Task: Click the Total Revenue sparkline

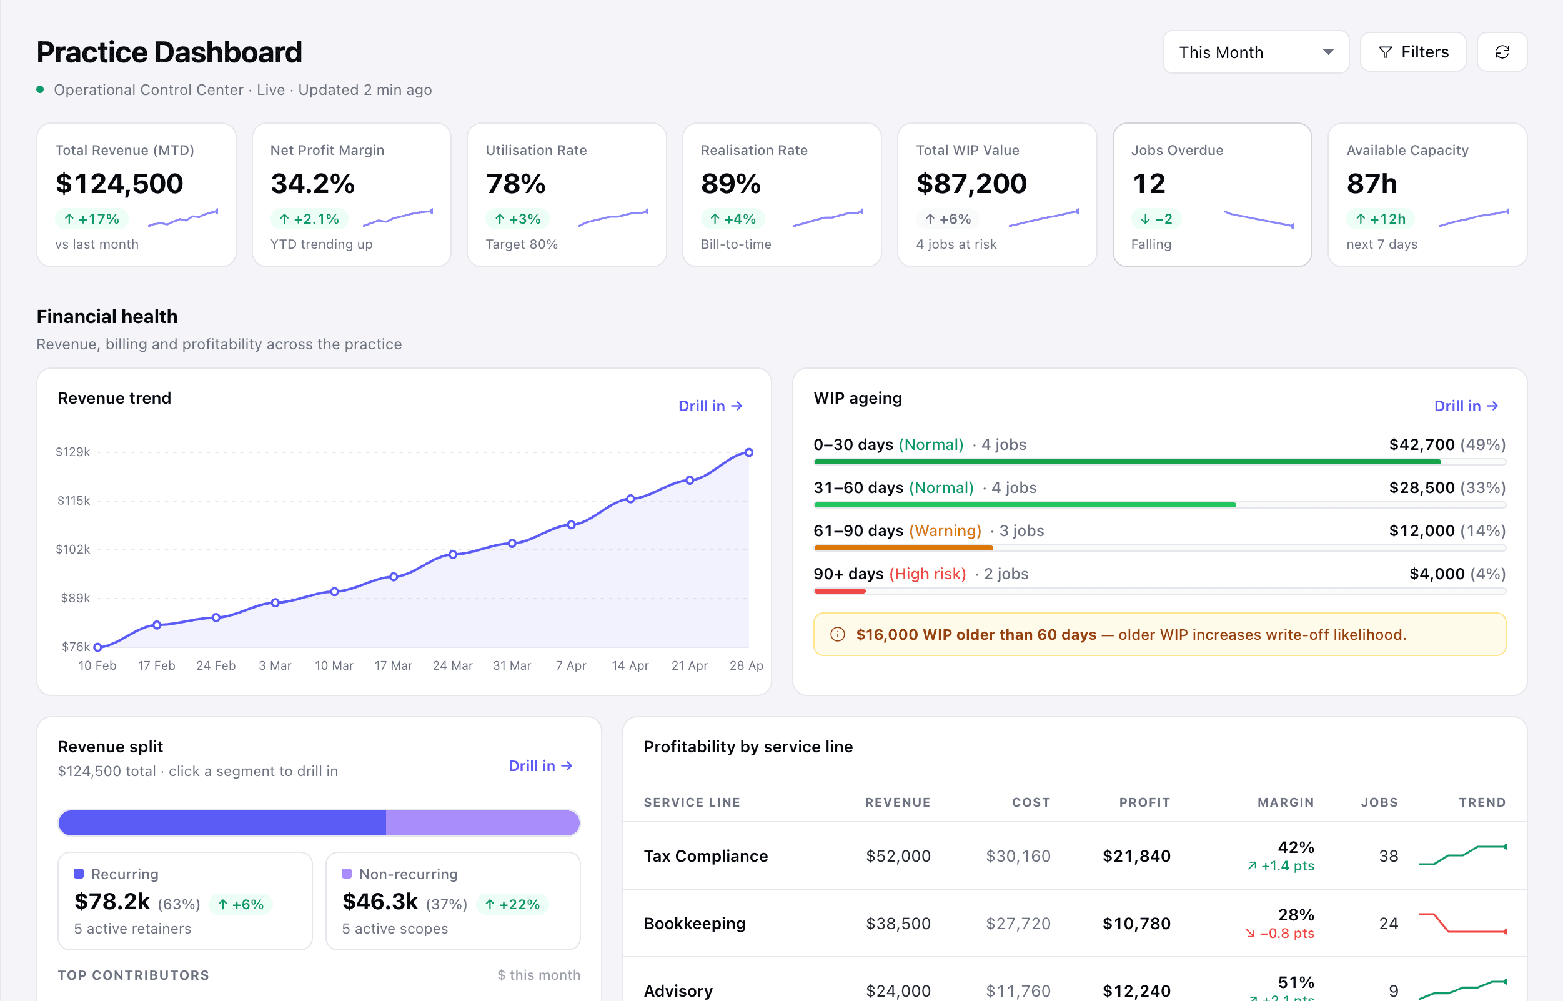Action: point(183,217)
